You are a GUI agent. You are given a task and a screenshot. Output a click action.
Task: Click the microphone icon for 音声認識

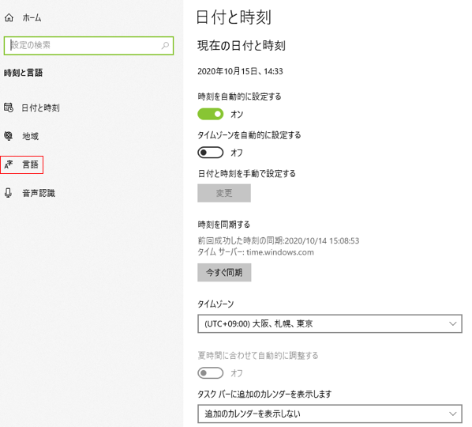(9, 193)
